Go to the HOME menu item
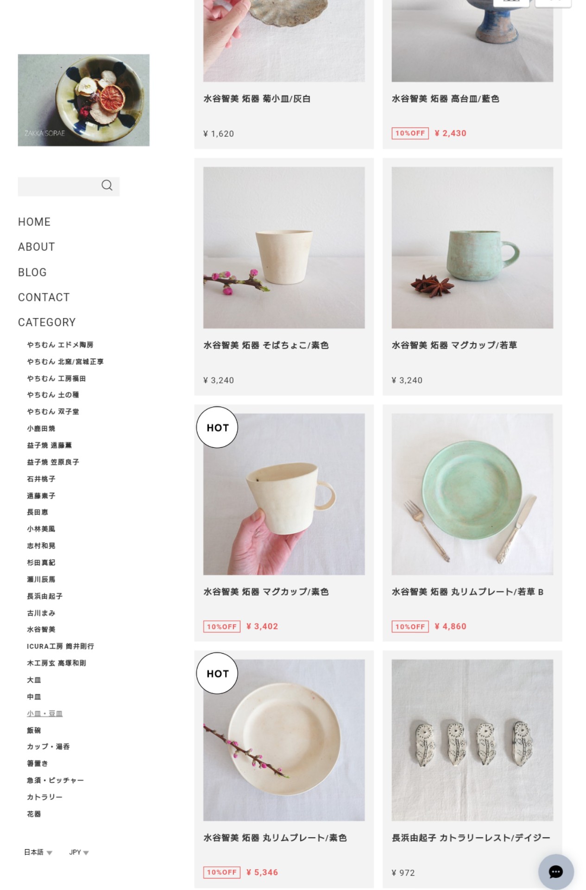 pos(34,222)
